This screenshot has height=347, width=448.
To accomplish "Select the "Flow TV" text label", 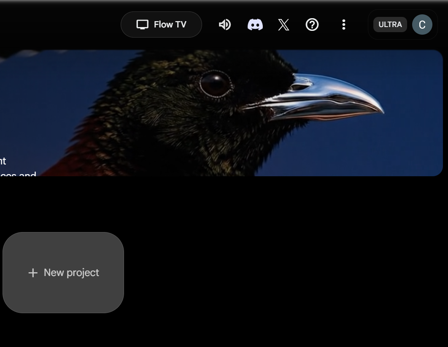I will (170, 25).
